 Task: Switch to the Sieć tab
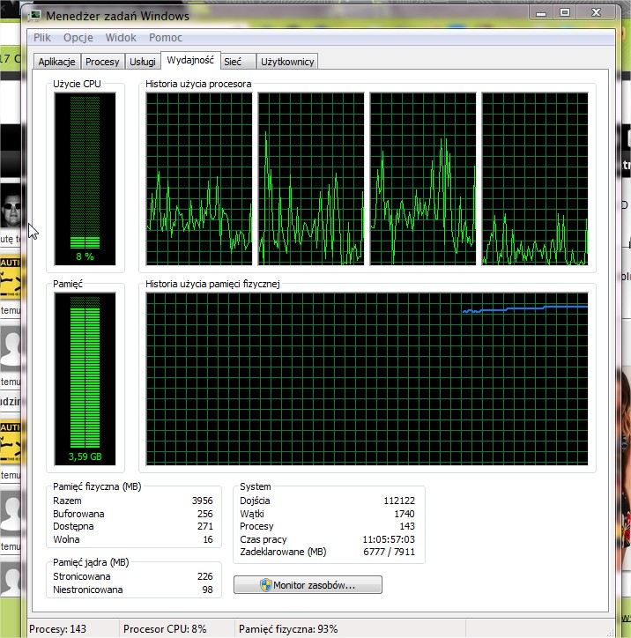tap(239, 62)
